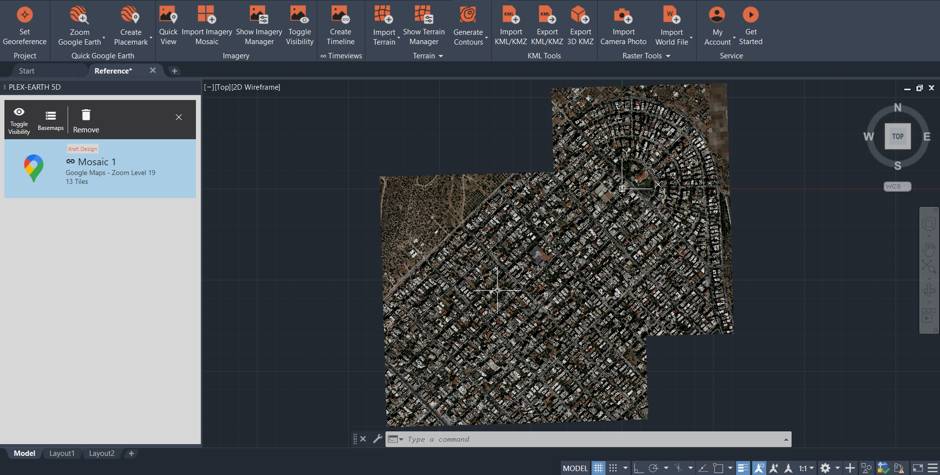Toggle Clean Screen in status bar
940x475 pixels.
point(917,468)
